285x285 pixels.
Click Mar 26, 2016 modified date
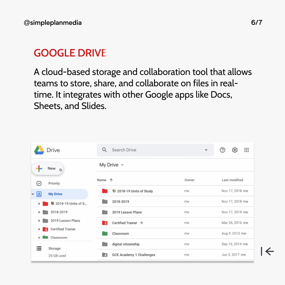pos(232,223)
